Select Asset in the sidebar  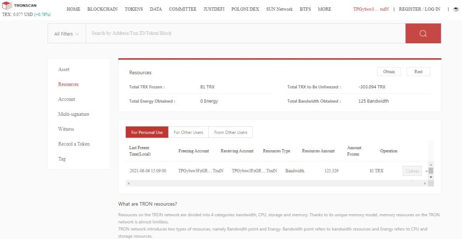coord(64,70)
